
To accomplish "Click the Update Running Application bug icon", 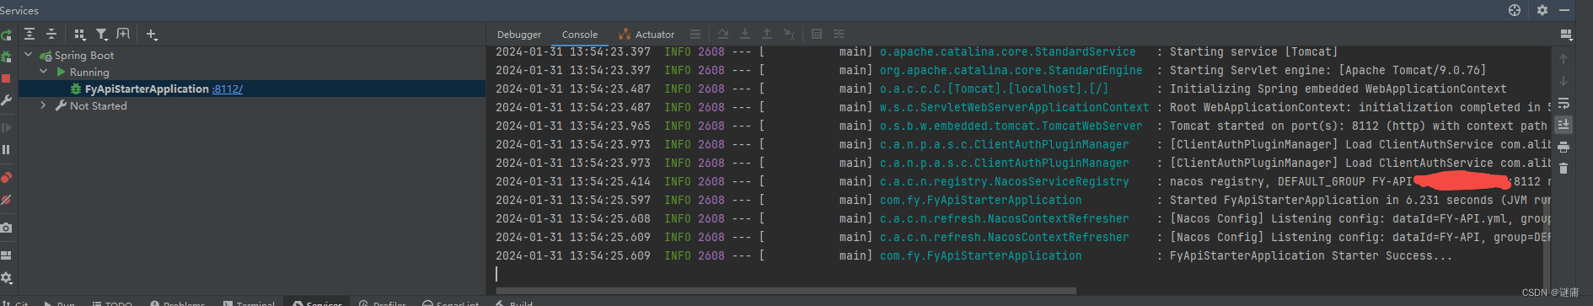I will 6,56.
